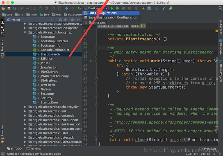Expand org.elasticsearch.cluster package
Viewport: 223px width, 156px height.
25,133
